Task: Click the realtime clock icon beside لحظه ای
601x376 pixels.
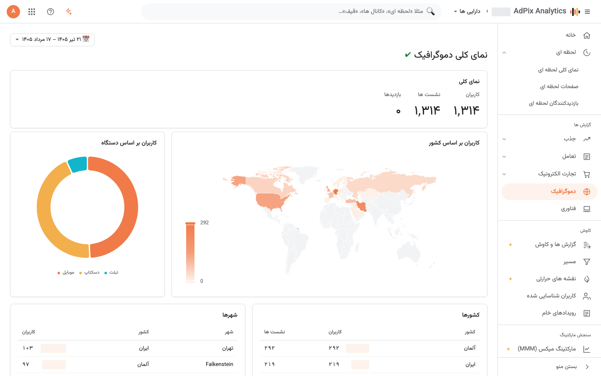Action: click(x=587, y=53)
